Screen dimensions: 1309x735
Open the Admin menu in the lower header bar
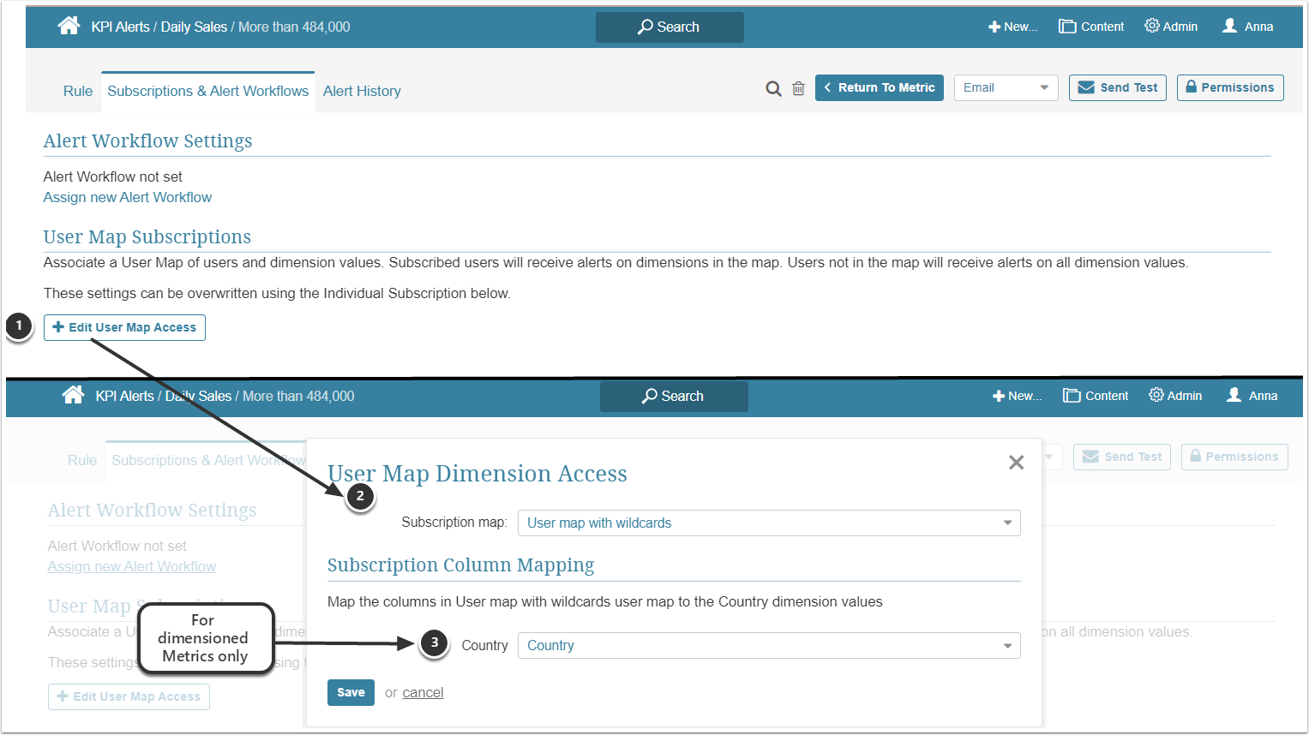pos(1175,396)
